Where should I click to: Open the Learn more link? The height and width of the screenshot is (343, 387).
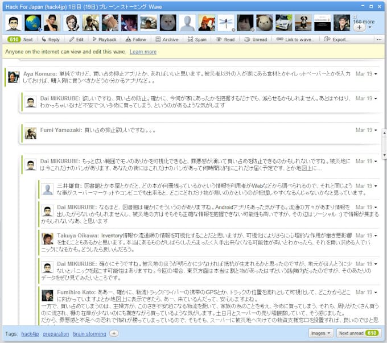(x=143, y=52)
